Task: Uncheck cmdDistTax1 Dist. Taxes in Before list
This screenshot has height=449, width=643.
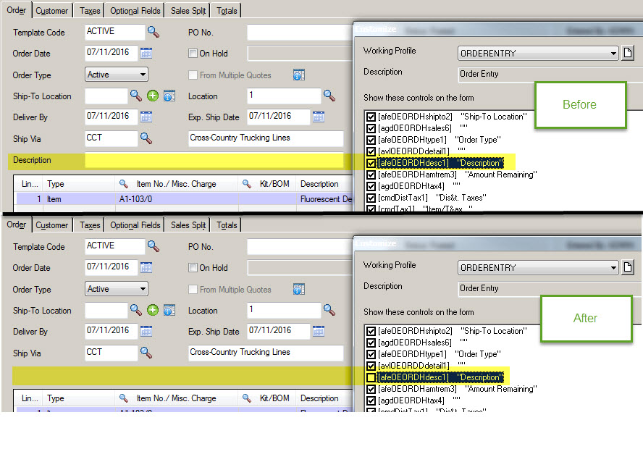Action: click(x=371, y=198)
